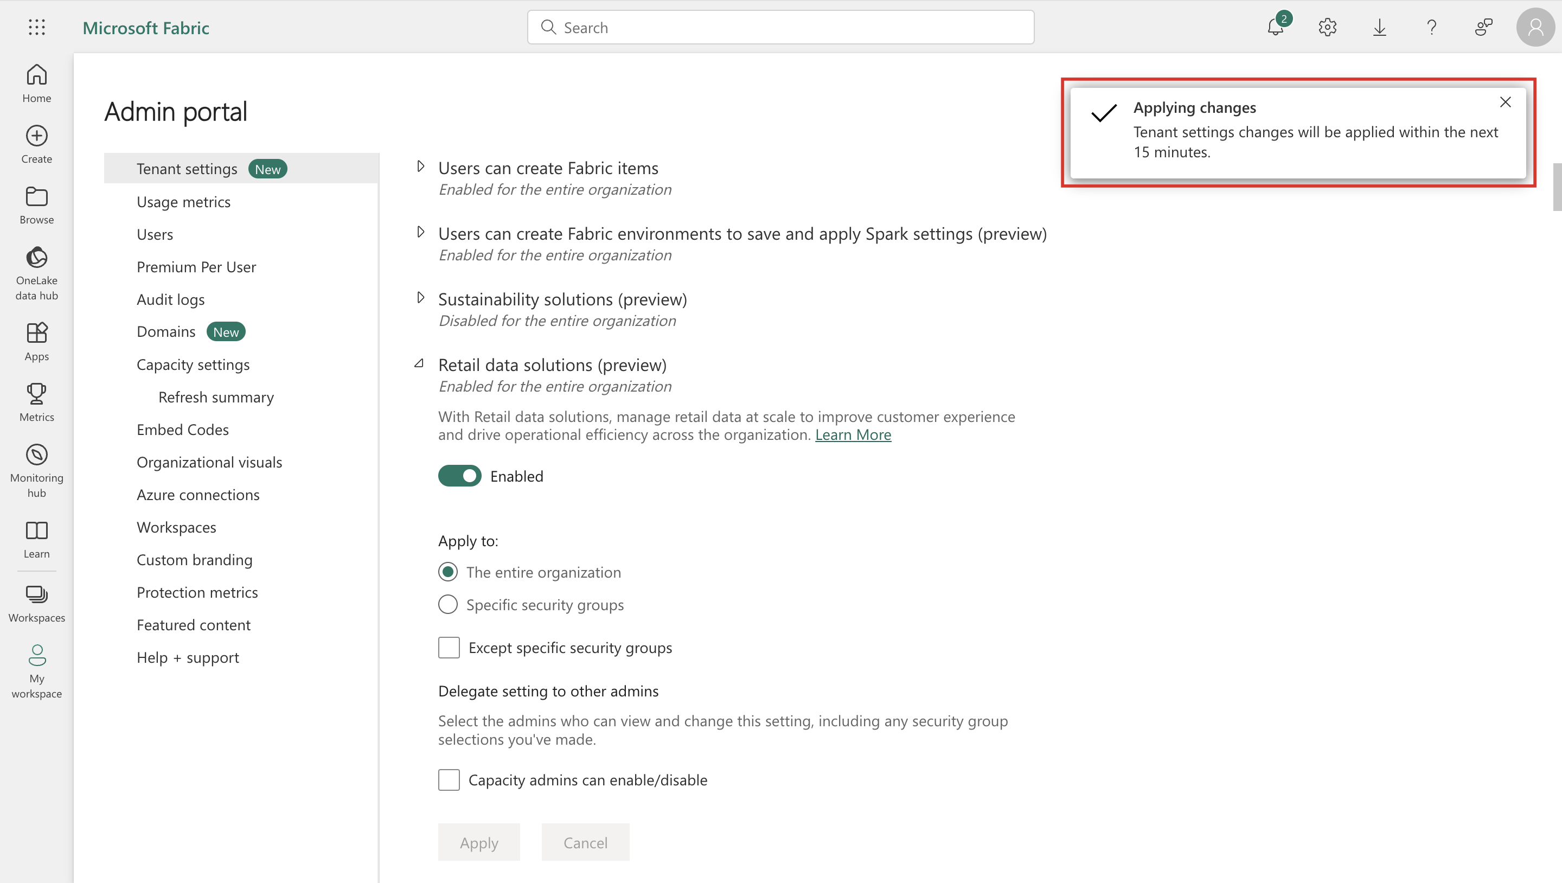Go to Home in the sidebar

[36, 84]
